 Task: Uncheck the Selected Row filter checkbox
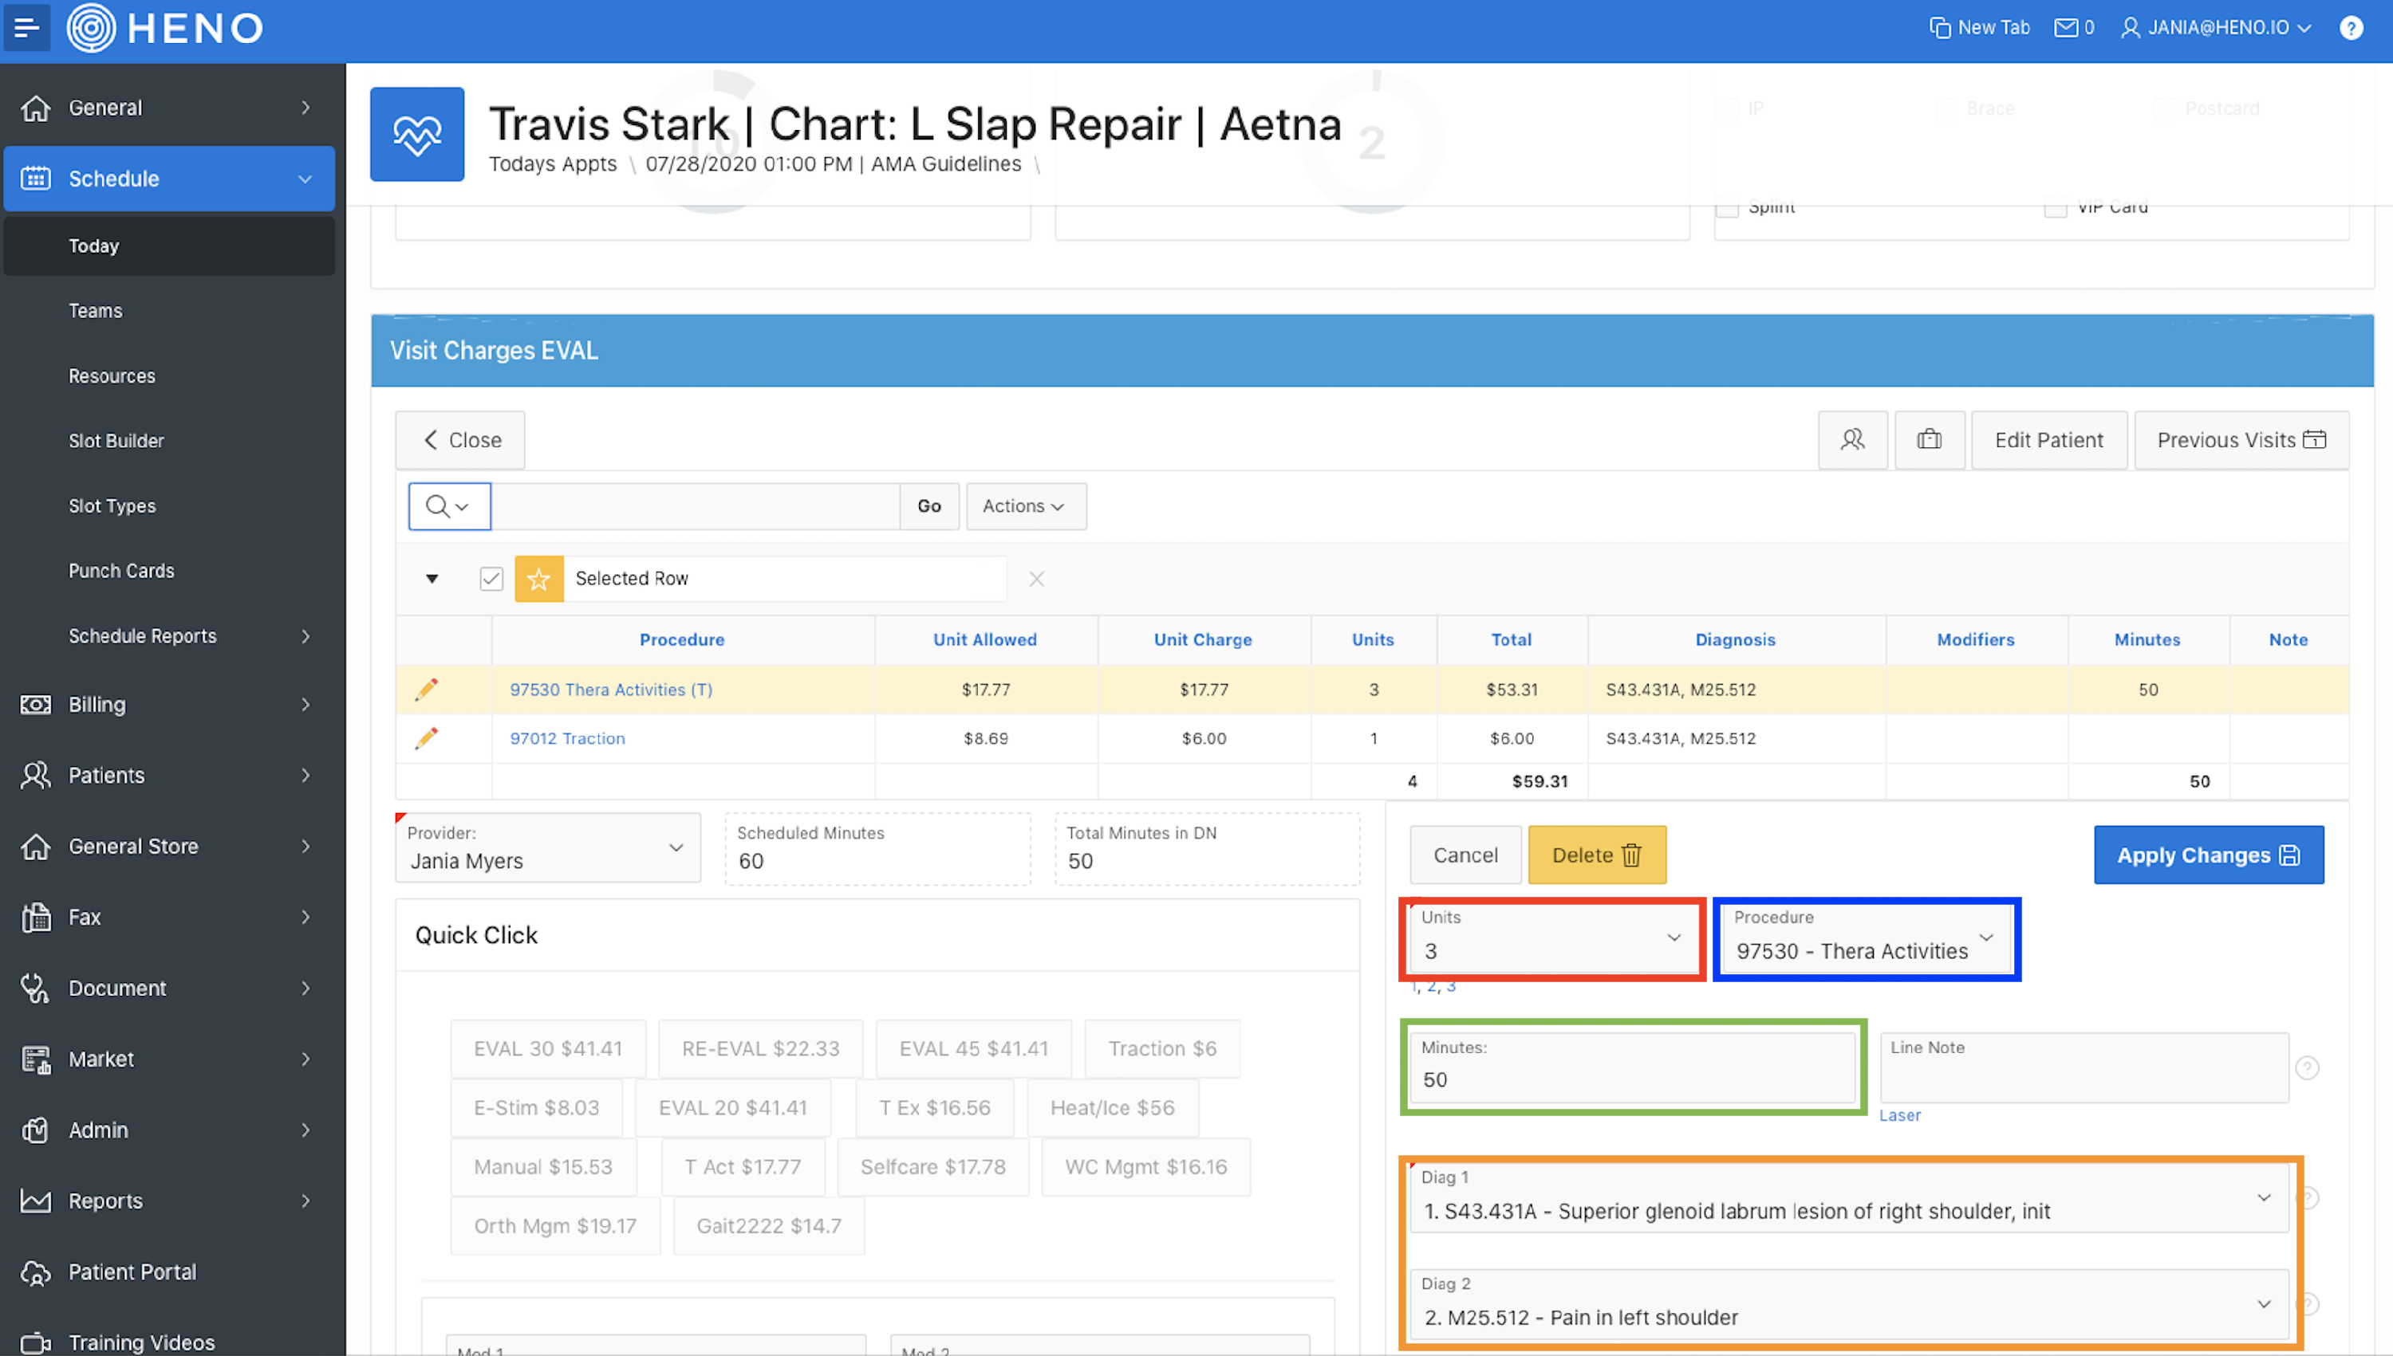point(491,578)
